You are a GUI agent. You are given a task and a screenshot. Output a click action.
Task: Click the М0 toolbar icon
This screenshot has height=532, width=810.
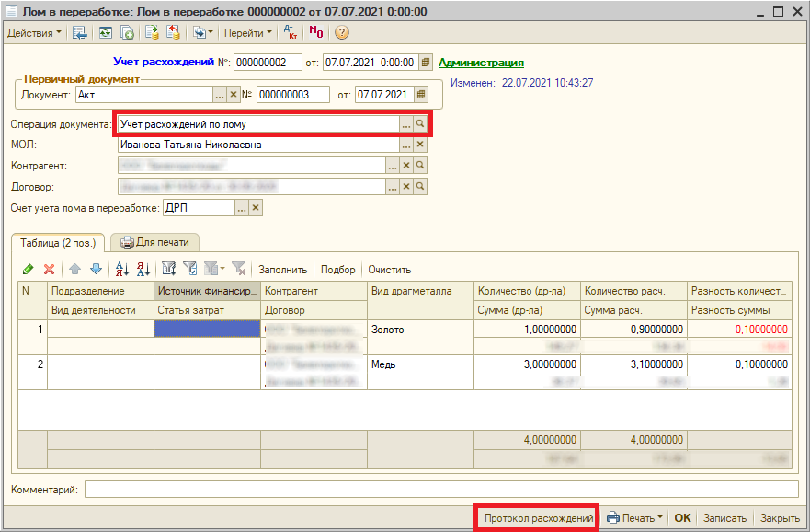[315, 32]
